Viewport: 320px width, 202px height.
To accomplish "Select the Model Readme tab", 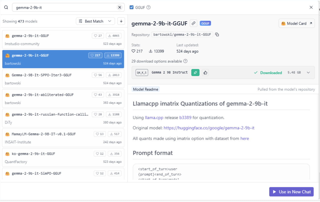I will click(x=145, y=89).
